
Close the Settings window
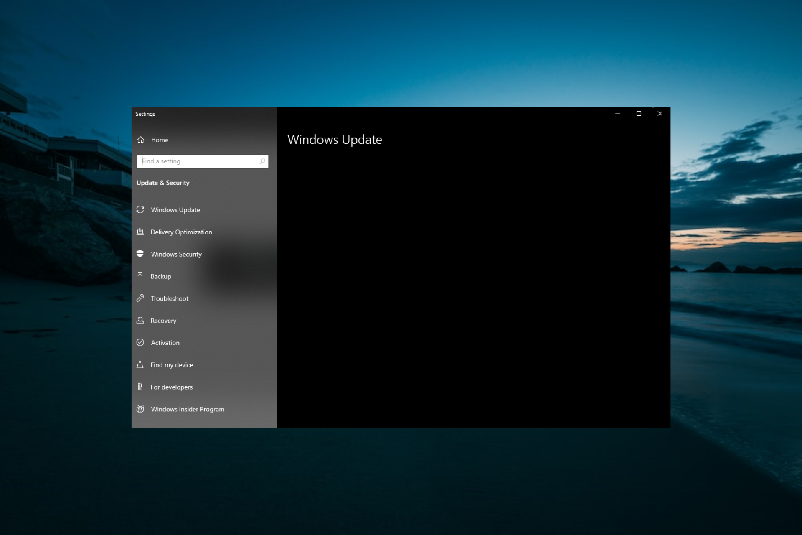(660, 114)
